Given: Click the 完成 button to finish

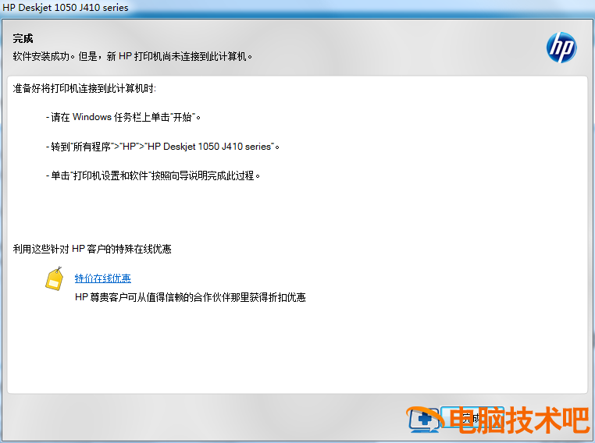Looking at the screenshot, I should 472,418.
